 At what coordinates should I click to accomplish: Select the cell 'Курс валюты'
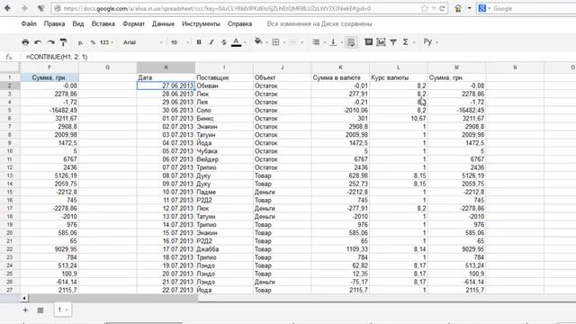click(398, 77)
